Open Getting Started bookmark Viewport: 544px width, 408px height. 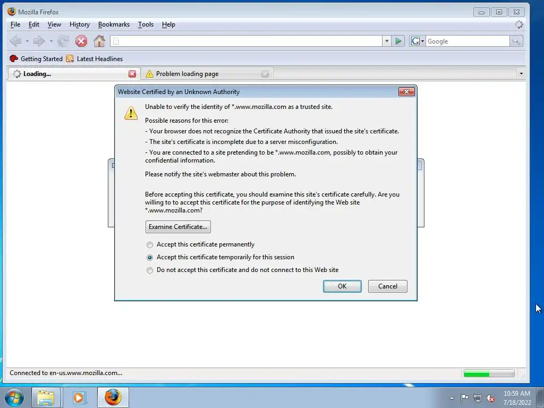click(36, 58)
